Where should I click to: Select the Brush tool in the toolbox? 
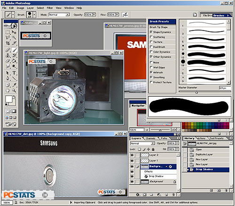pos(14,50)
